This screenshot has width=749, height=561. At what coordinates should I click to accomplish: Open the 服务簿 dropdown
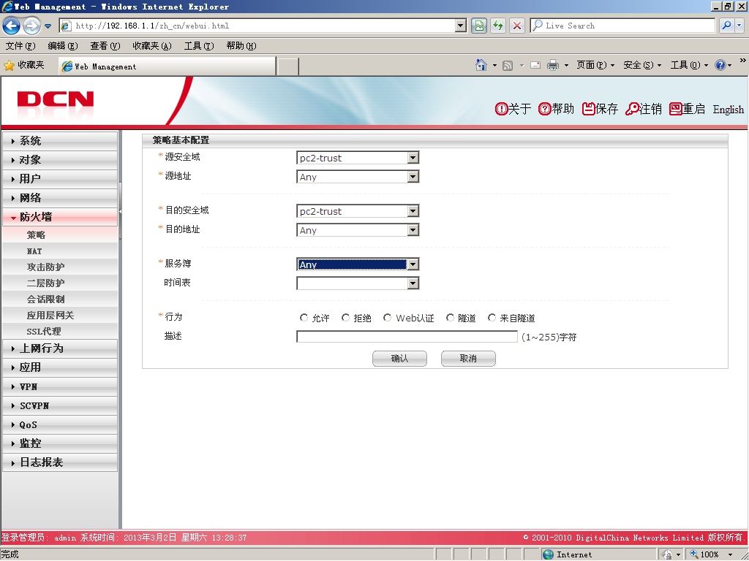click(x=358, y=264)
